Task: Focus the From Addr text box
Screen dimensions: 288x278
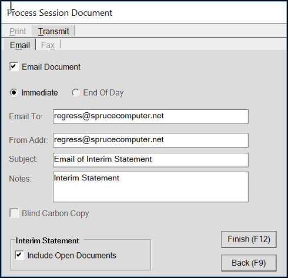Action: pyautogui.click(x=150, y=140)
